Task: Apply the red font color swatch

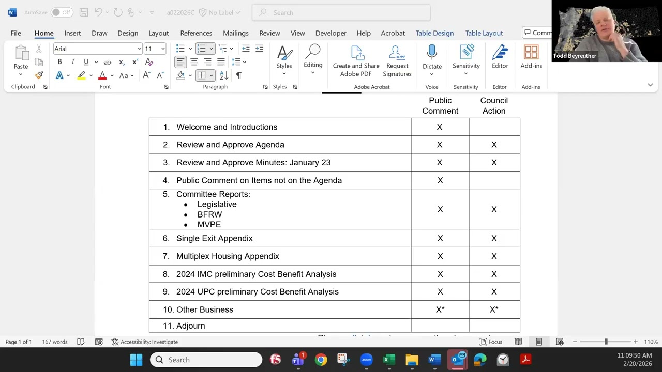Action: (102, 75)
